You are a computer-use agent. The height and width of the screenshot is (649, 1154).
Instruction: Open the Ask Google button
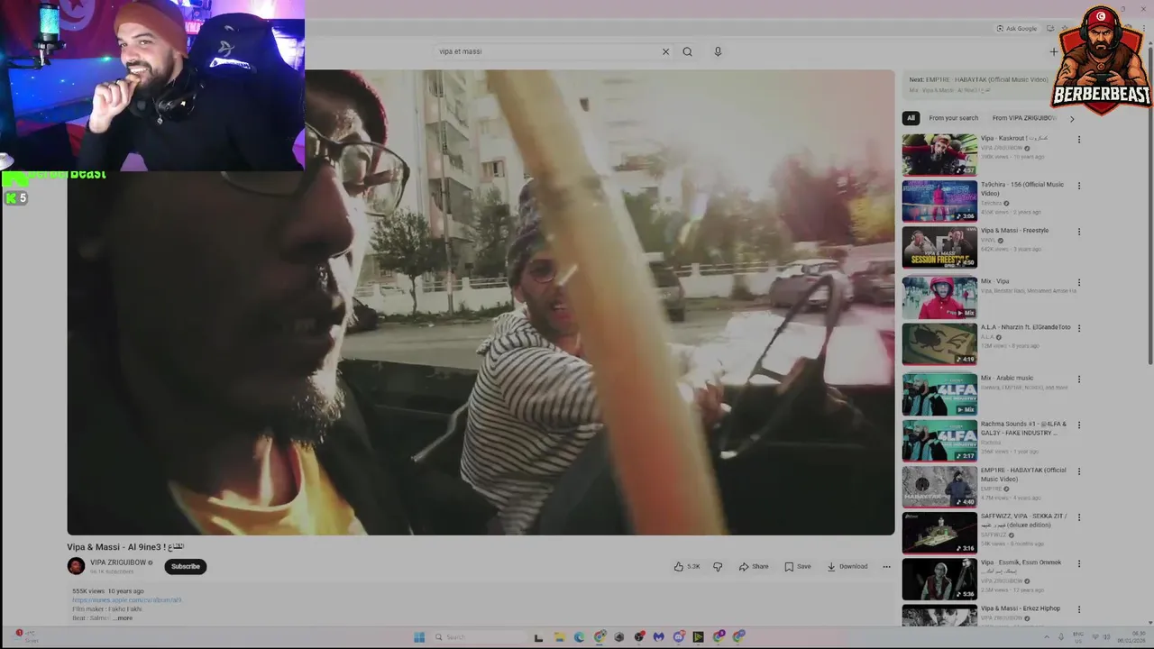(x=1017, y=28)
